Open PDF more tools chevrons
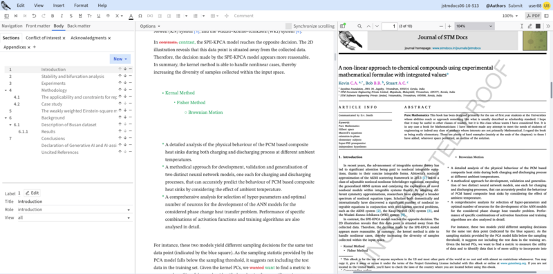Image resolution: width=553 pixels, height=274 pixels. [x=548, y=26]
